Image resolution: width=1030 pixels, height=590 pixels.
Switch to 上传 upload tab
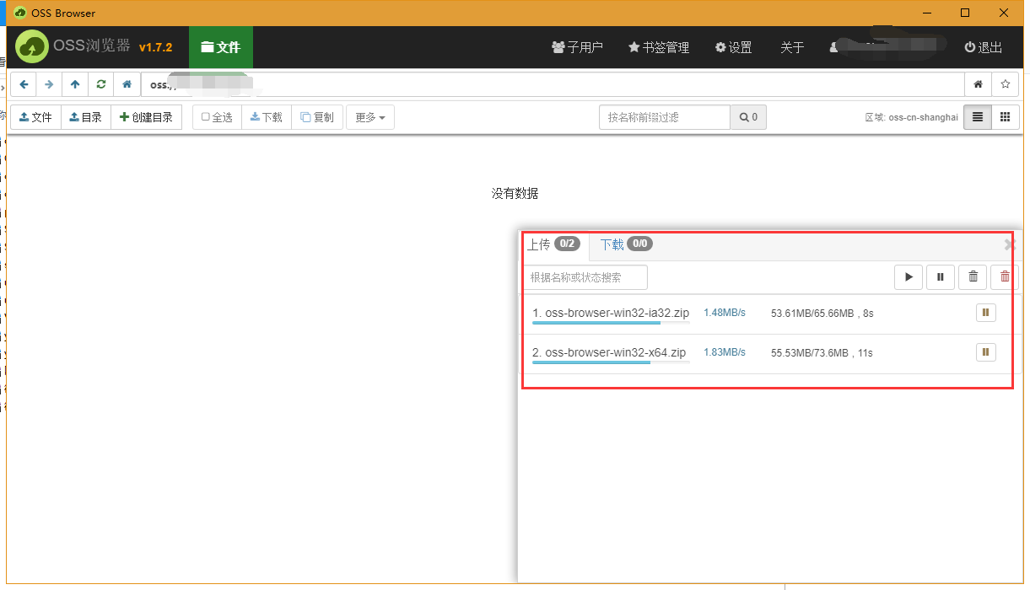(x=553, y=244)
